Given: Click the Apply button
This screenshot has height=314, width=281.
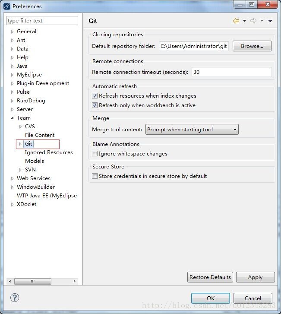Looking at the screenshot, I should (256, 277).
